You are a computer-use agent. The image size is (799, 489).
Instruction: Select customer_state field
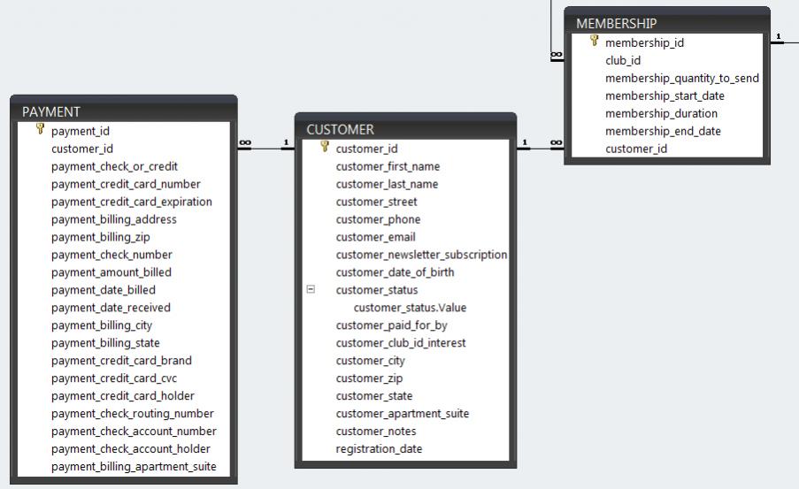point(374,396)
